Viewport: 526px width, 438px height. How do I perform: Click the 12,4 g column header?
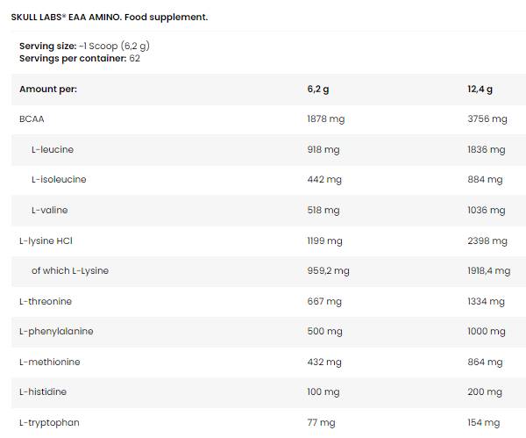pos(480,89)
